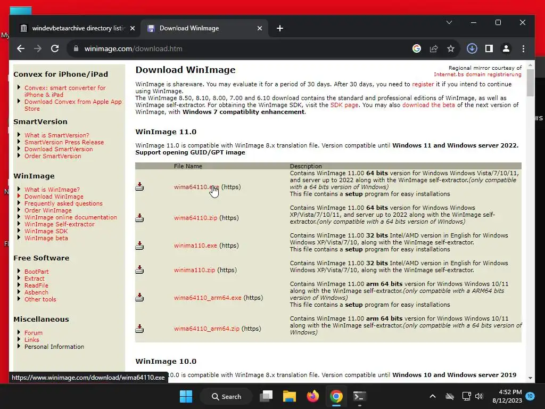Viewport: 545px width, 409px height.
Task: Open the volume control in the system tray
Action: [x=479, y=396]
